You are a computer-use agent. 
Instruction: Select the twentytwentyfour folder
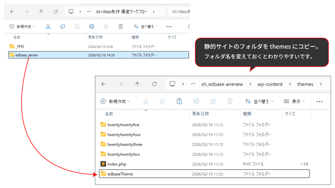tap(204, 135)
